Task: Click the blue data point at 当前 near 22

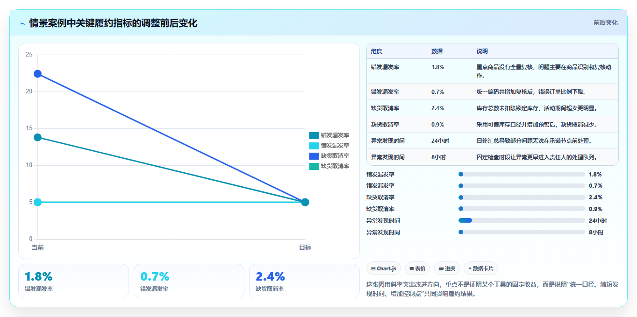Action: click(37, 74)
